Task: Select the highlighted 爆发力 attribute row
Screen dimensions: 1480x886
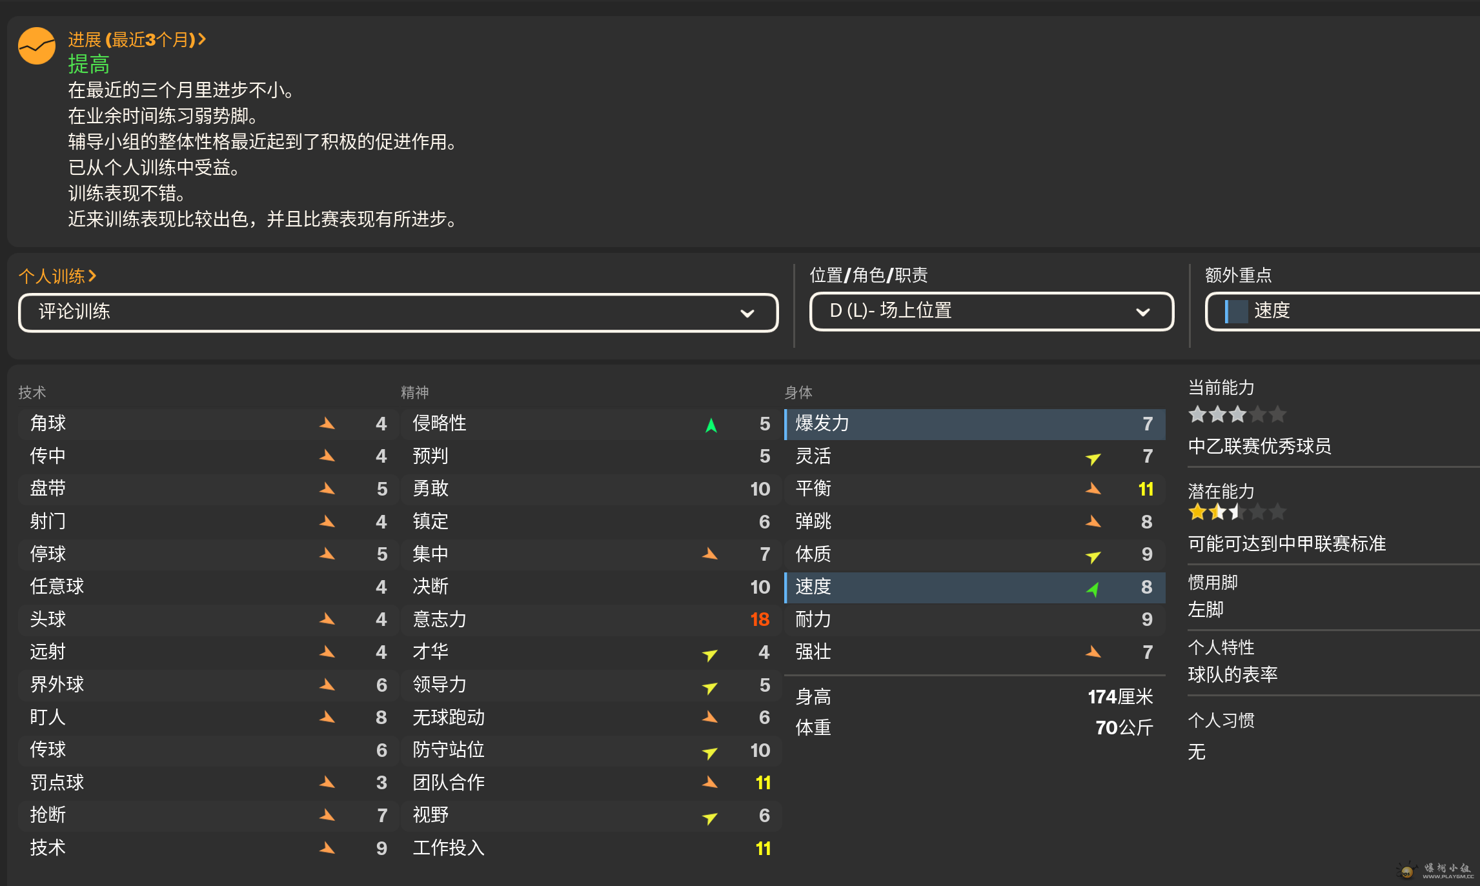Action: (975, 424)
